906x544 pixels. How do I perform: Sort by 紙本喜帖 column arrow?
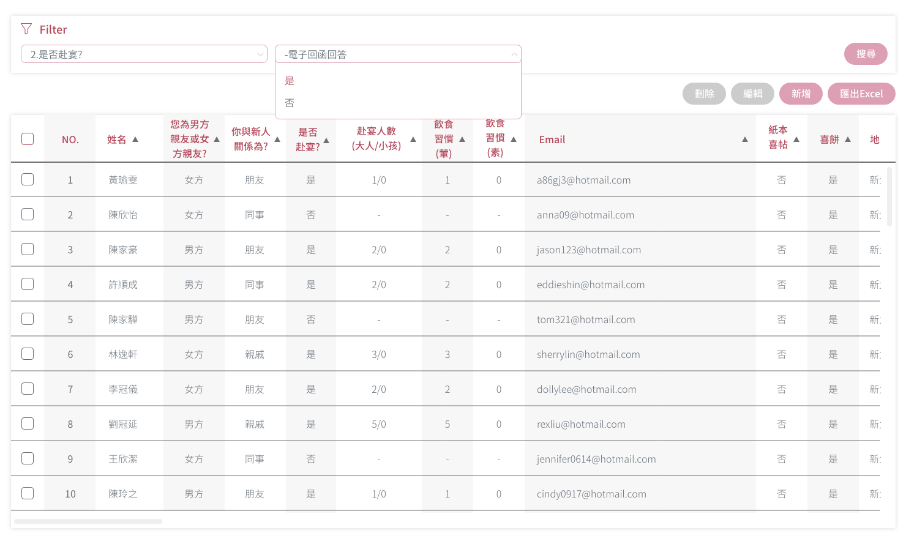(x=796, y=140)
